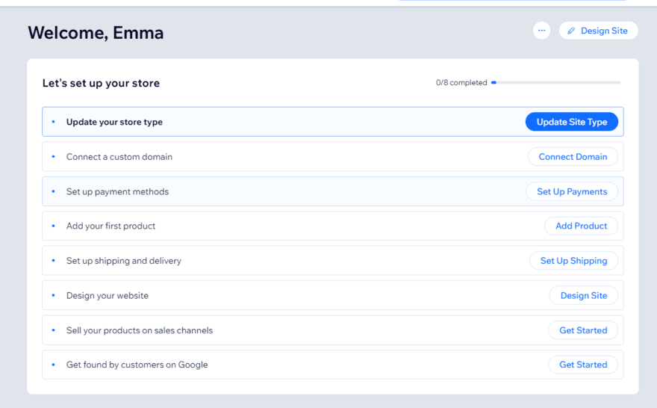Click the Welcome, Emma heading
Screen dimensions: 657x408
pyautogui.click(x=96, y=33)
